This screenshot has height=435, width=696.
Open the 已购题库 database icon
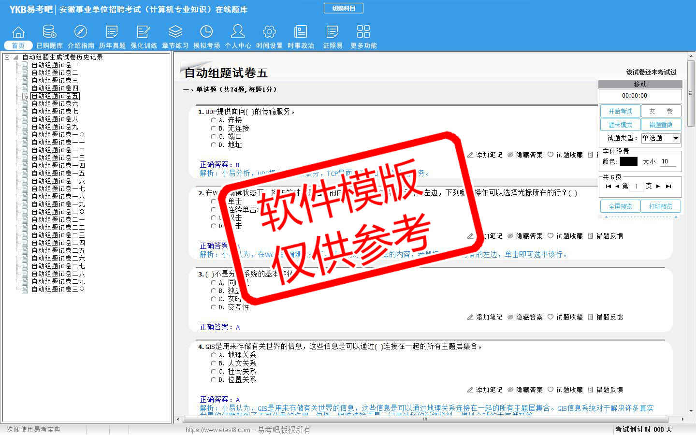[49, 32]
